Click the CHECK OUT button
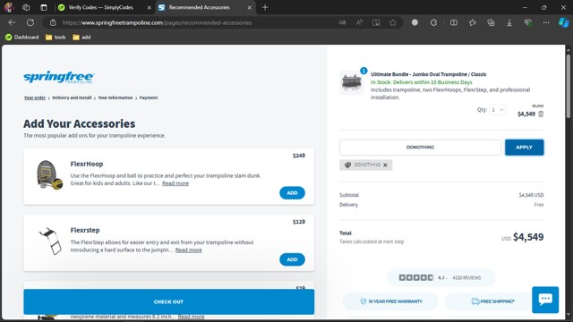573x322 pixels. point(169,302)
